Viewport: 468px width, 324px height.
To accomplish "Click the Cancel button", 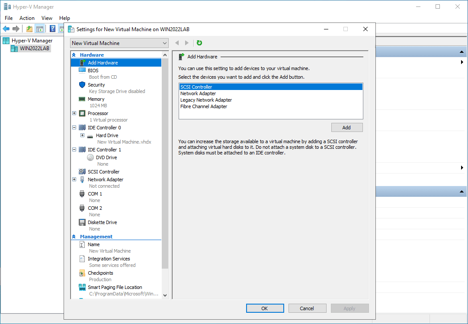I will (307, 308).
